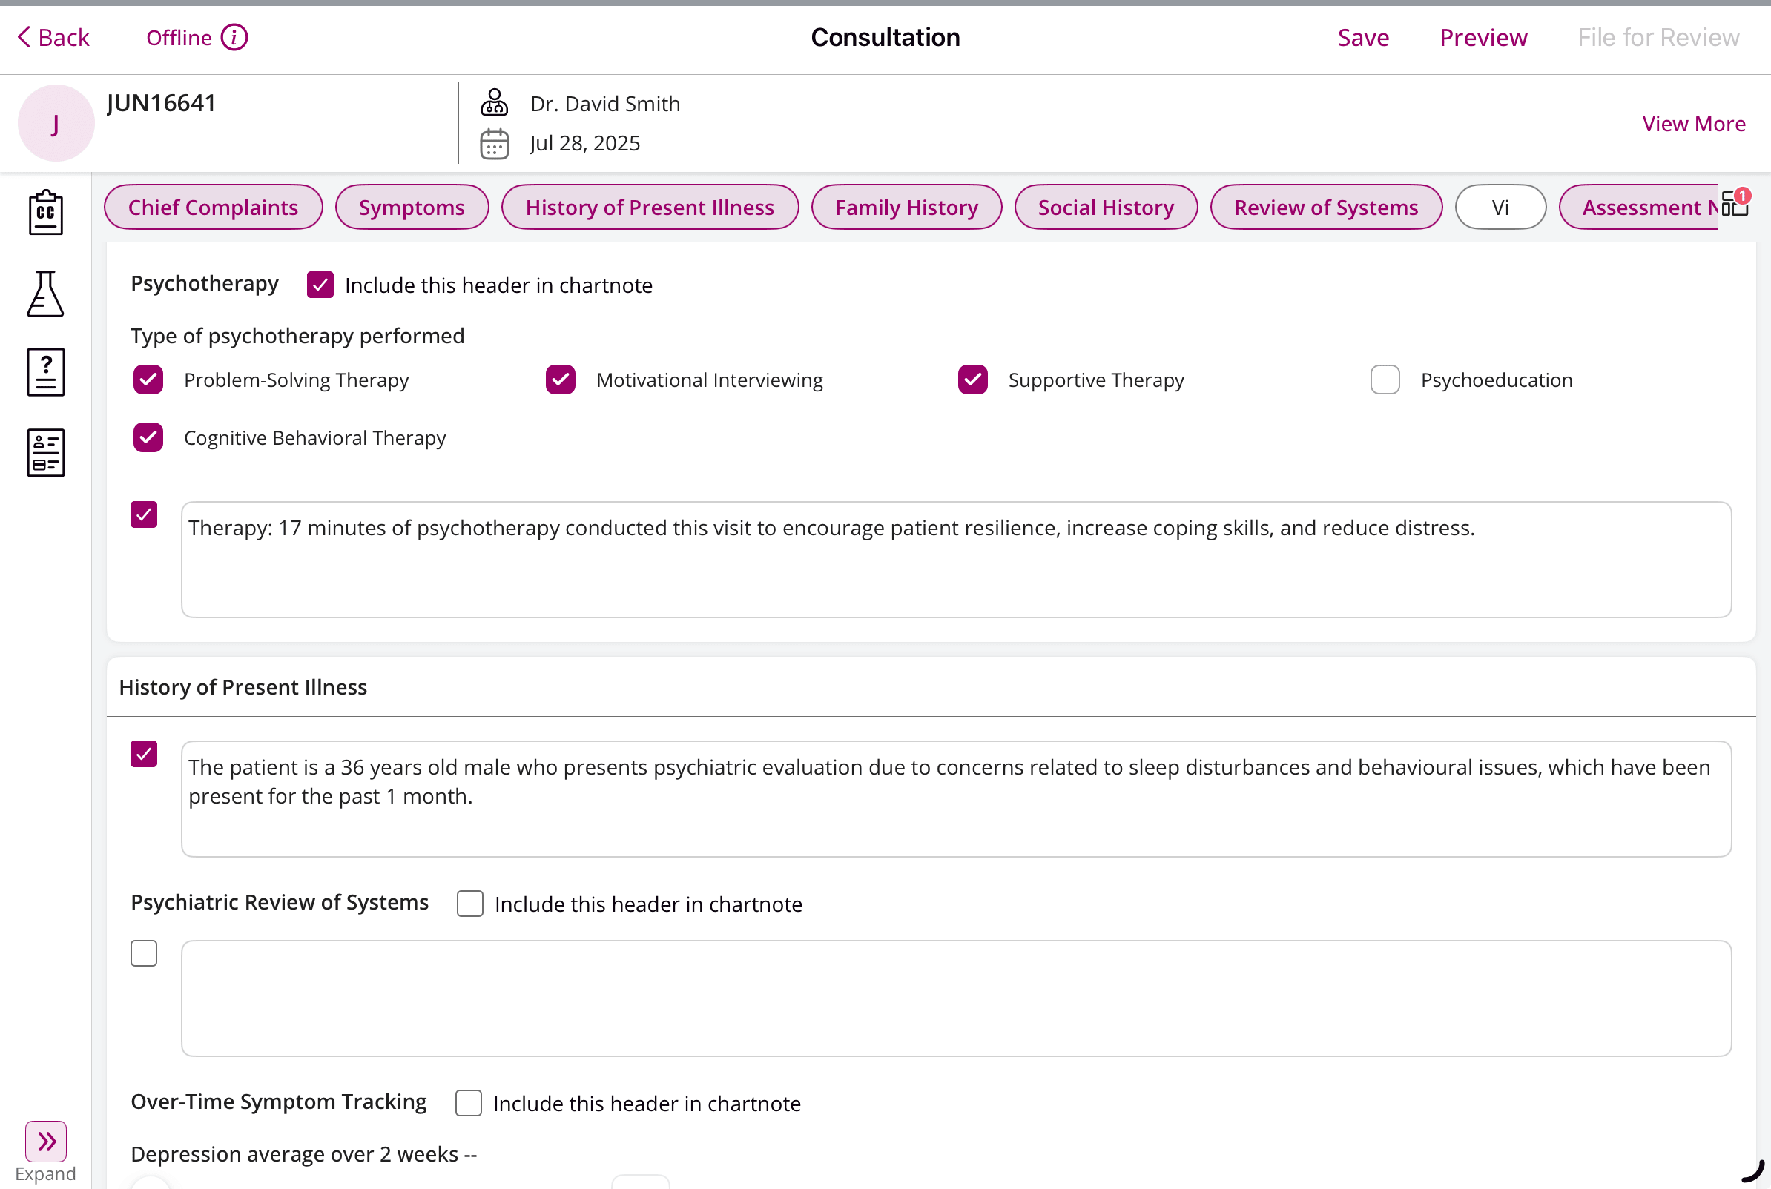Click into the psychotherapy notes text box
The width and height of the screenshot is (1771, 1189).
956,560
